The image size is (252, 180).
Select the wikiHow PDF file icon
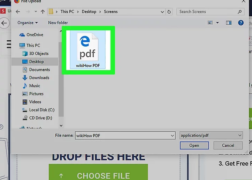click(88, 50)
